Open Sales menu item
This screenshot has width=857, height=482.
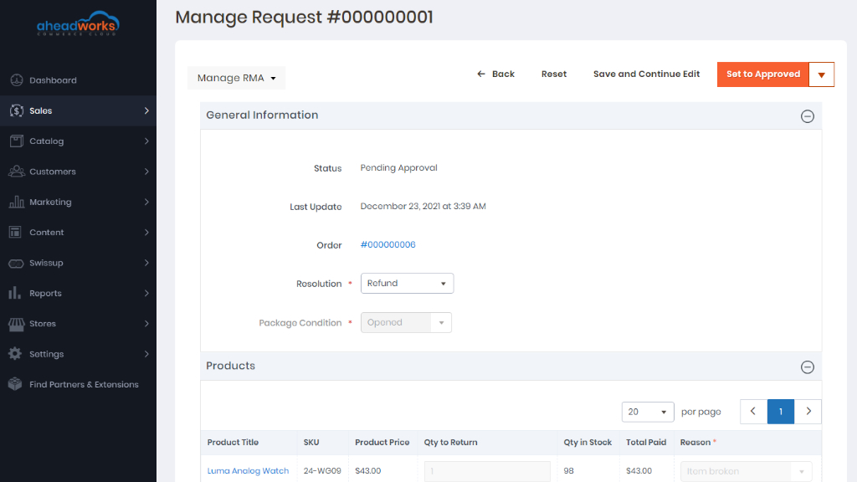point(78,110)
